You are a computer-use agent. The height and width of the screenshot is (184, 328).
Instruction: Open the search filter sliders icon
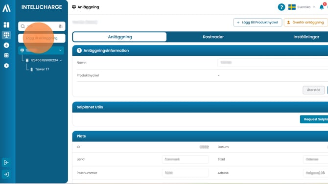60,26
